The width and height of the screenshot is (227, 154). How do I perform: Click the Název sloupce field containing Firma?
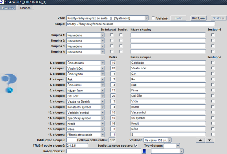click(x=168, y=90)
